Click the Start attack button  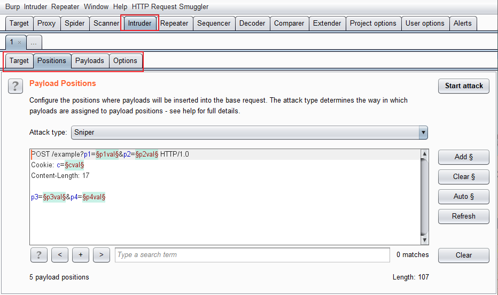pyautogui.click(x=464, y=86)
